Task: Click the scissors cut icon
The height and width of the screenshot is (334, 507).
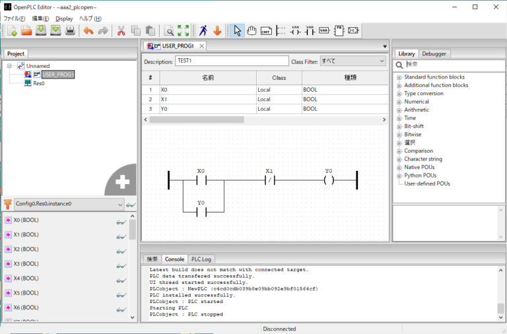Action: [x=121, y=30]
